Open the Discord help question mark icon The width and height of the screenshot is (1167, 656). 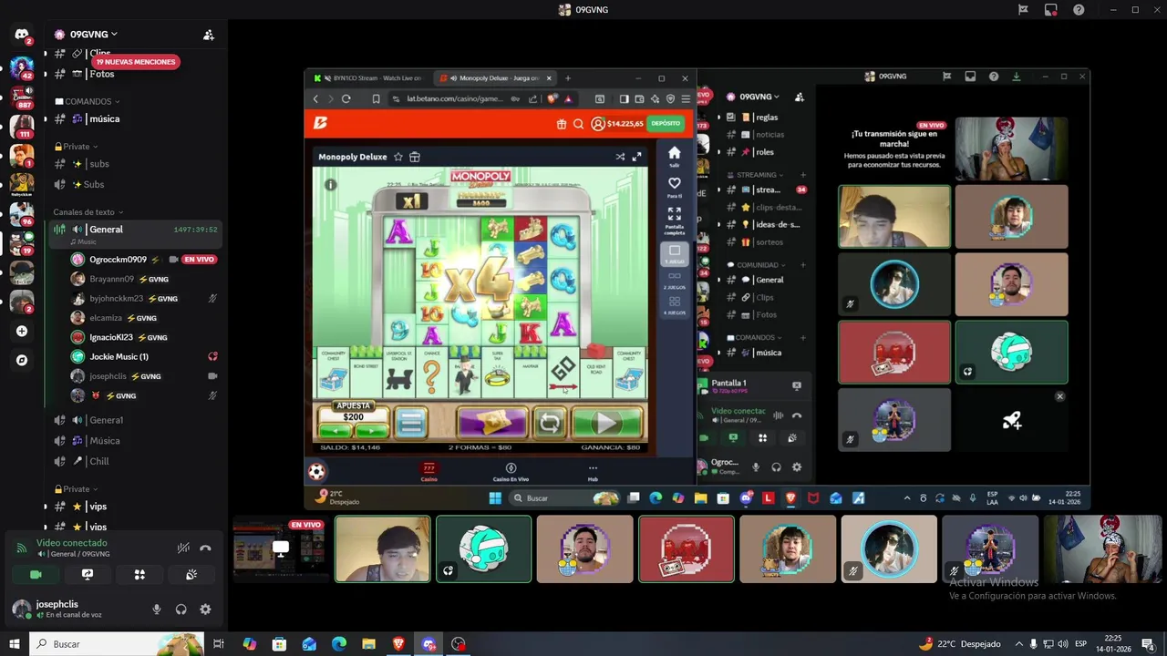coord(1079,10)
